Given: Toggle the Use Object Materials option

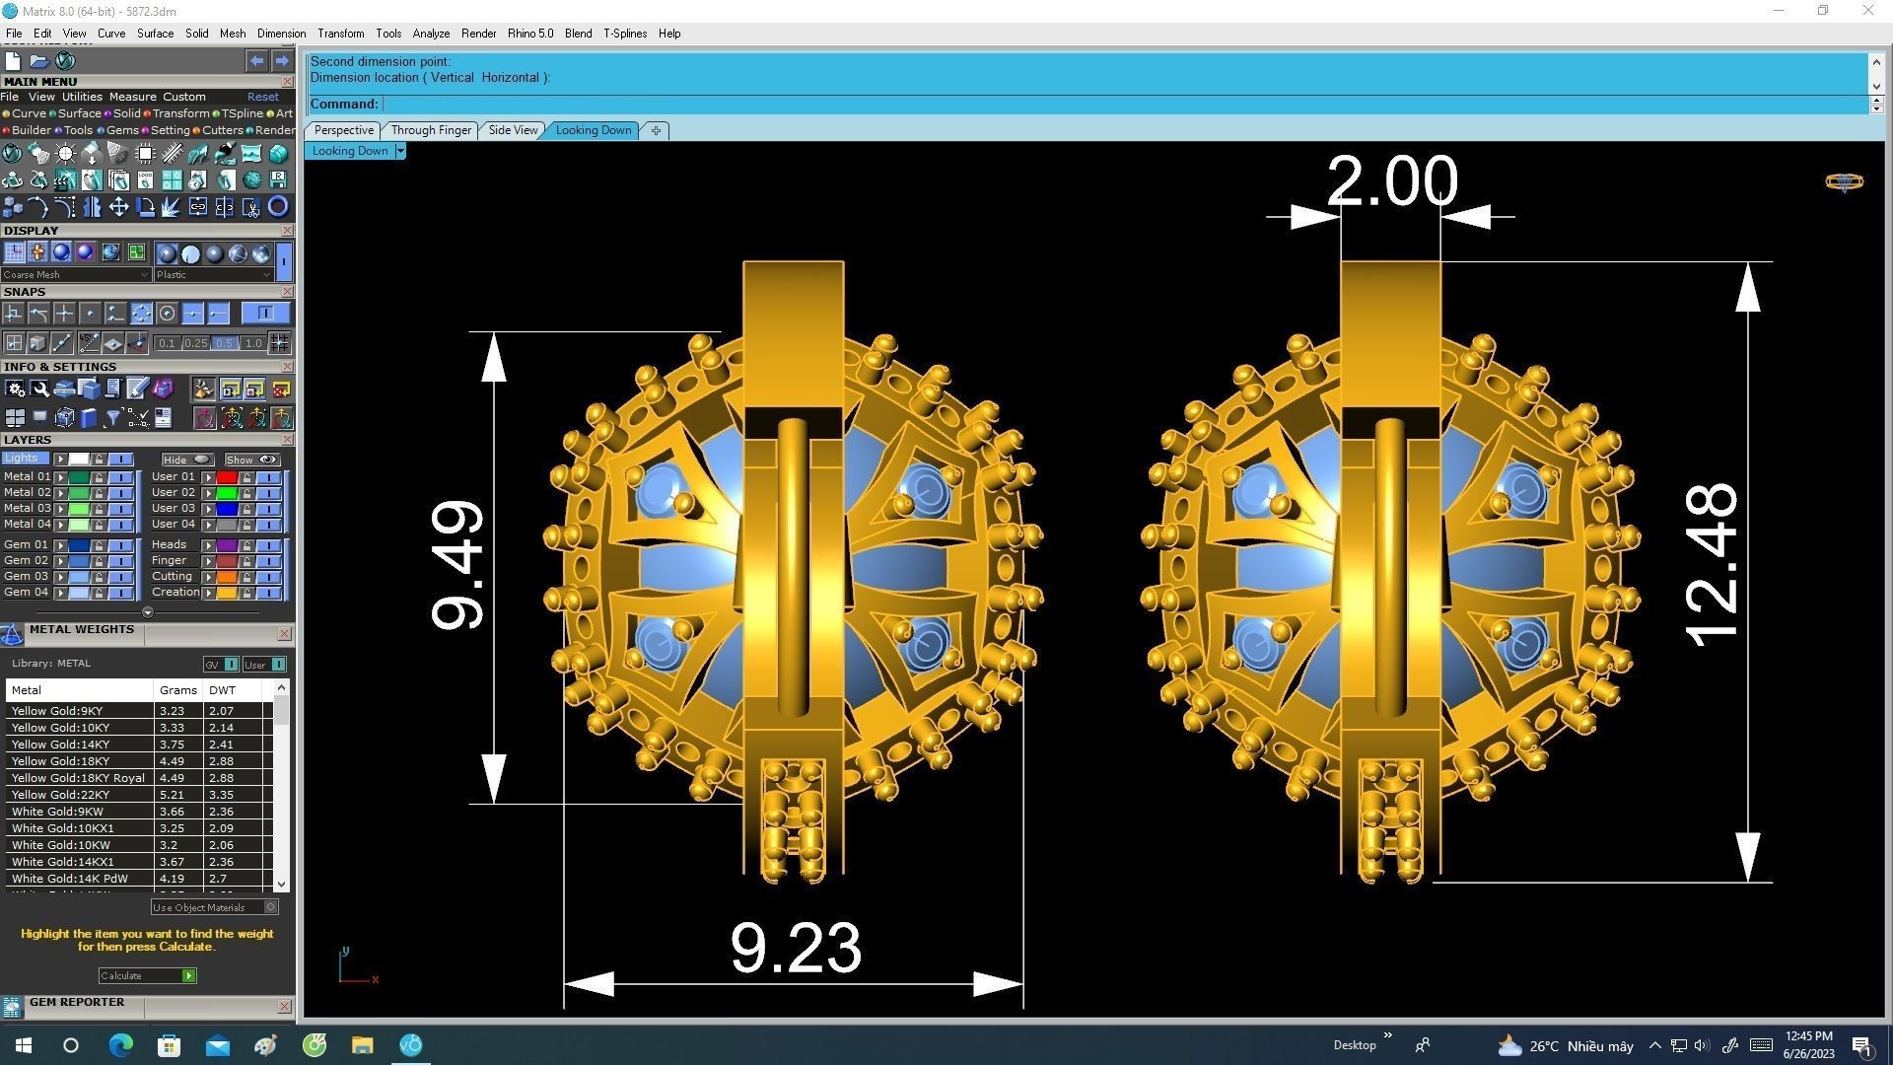Looking at the screenshot, I should point(214,906).
